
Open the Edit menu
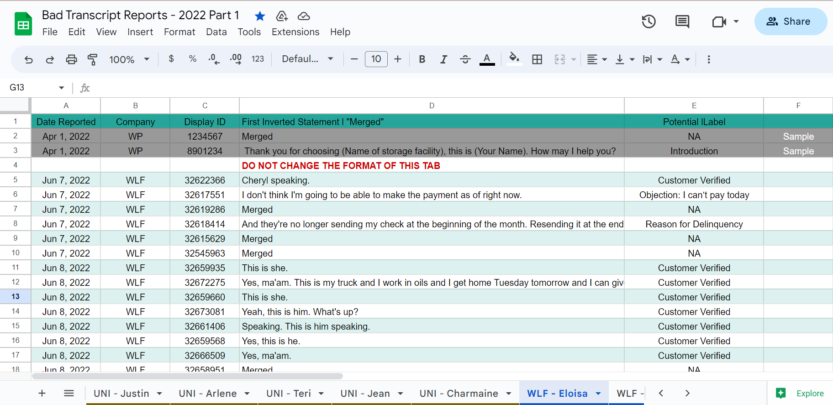tap(77, 32)
